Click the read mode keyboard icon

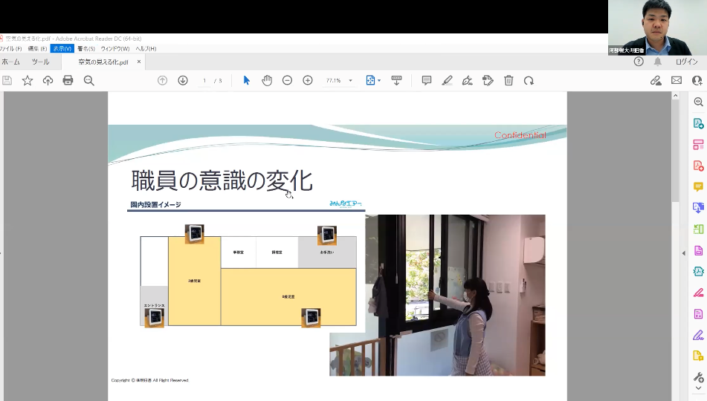coord(396,81)
